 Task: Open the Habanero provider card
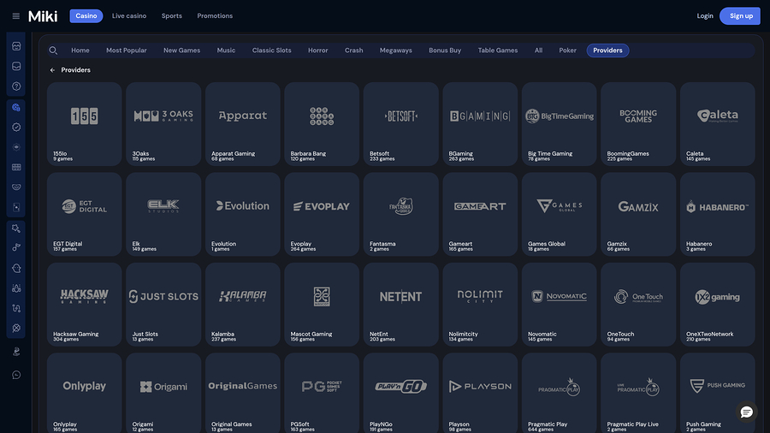(x=718, y=214)
